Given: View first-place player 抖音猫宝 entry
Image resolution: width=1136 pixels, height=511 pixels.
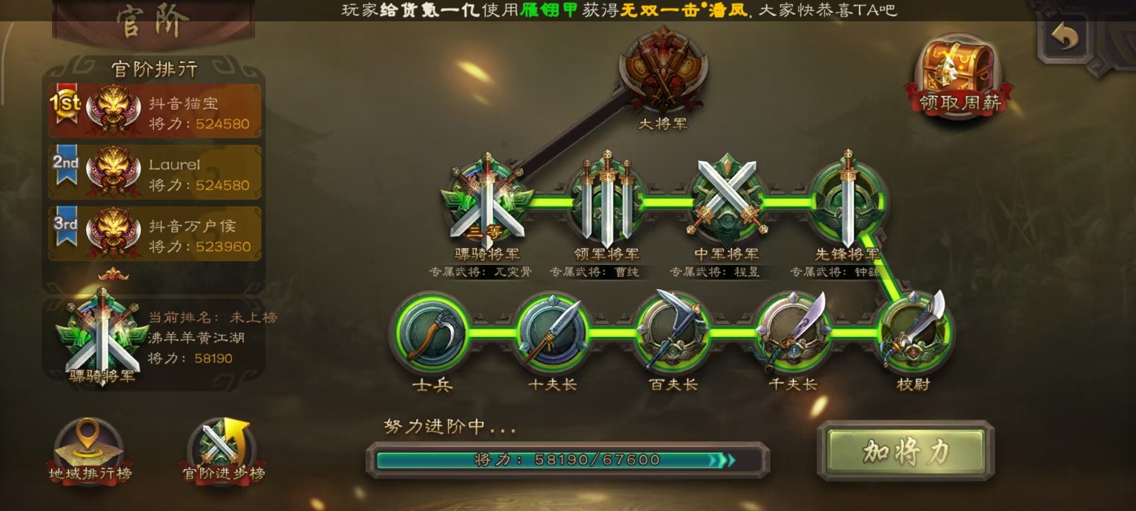Looking at the screenshot, I should coord(155,111).
